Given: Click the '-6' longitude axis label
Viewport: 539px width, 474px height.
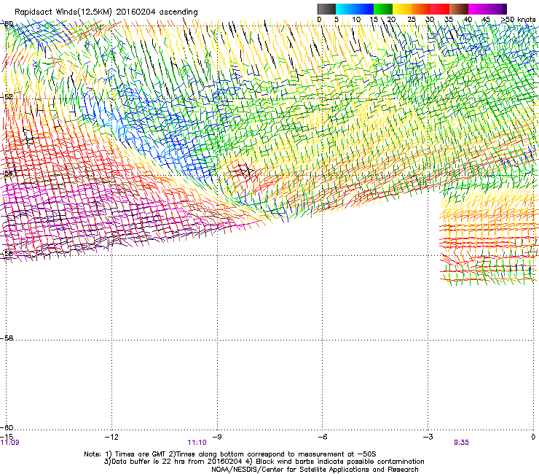Looking at the screenshot, I should [322, 437].
